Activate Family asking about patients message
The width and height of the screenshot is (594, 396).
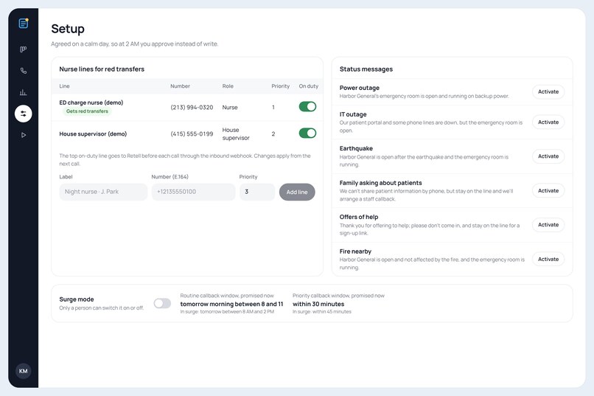click(548, 190)
